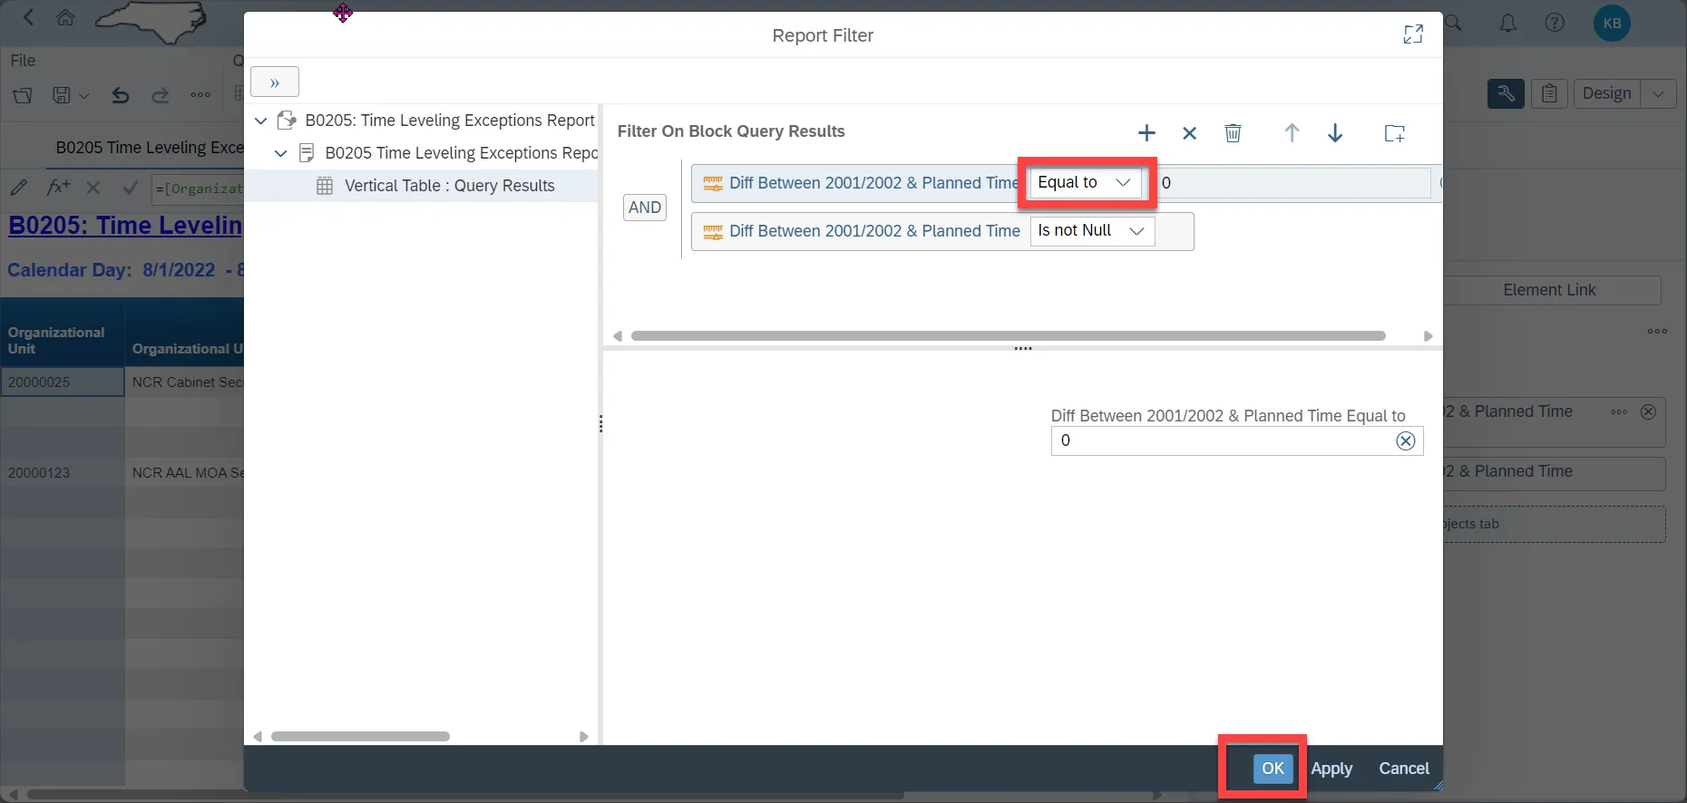Image resolution: width=1687 pixels, height=803 pixels.
Task: Open the help question mark icon
Action: [x=1555, y=24]
